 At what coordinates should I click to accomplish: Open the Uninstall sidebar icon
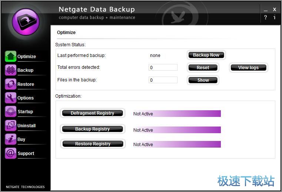pos(10,125)
